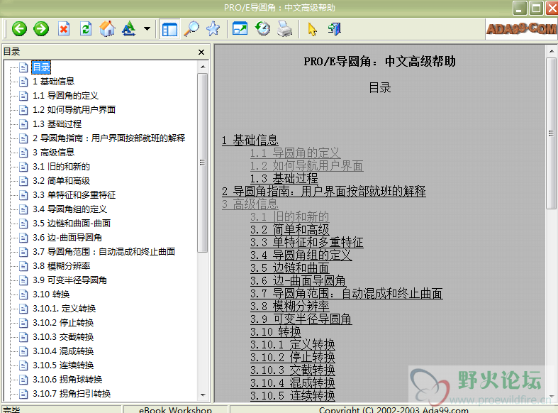
Task: Select the highlighted 目录 tree item
Action: click(41, 67)
